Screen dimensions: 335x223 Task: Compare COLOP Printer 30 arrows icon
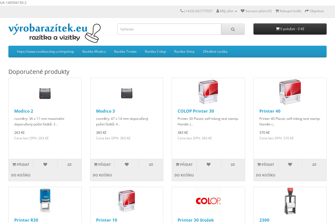coord(233,164)
